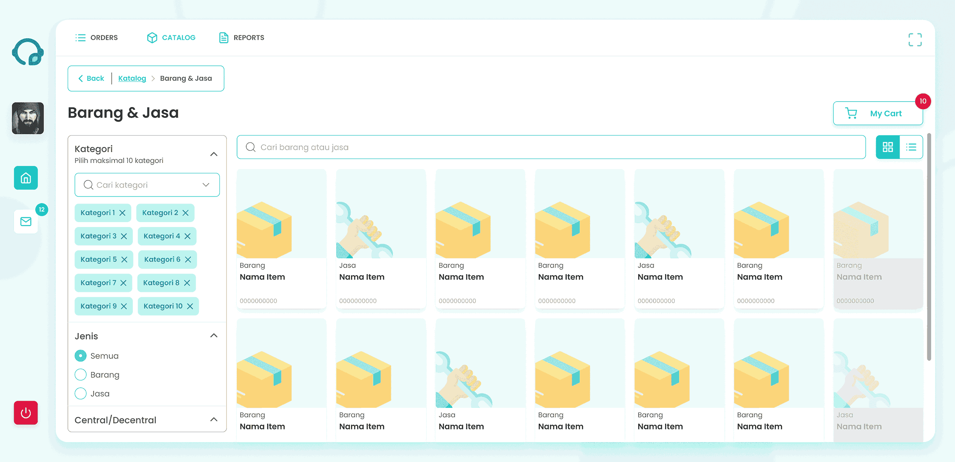
Task: Open the mail inbox icon
Action: 26,221
